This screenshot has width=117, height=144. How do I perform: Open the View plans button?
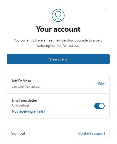(58, 59)
